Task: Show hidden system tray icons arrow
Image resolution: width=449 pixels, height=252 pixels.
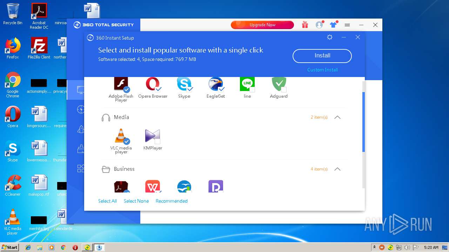Action: pos(374,247)
